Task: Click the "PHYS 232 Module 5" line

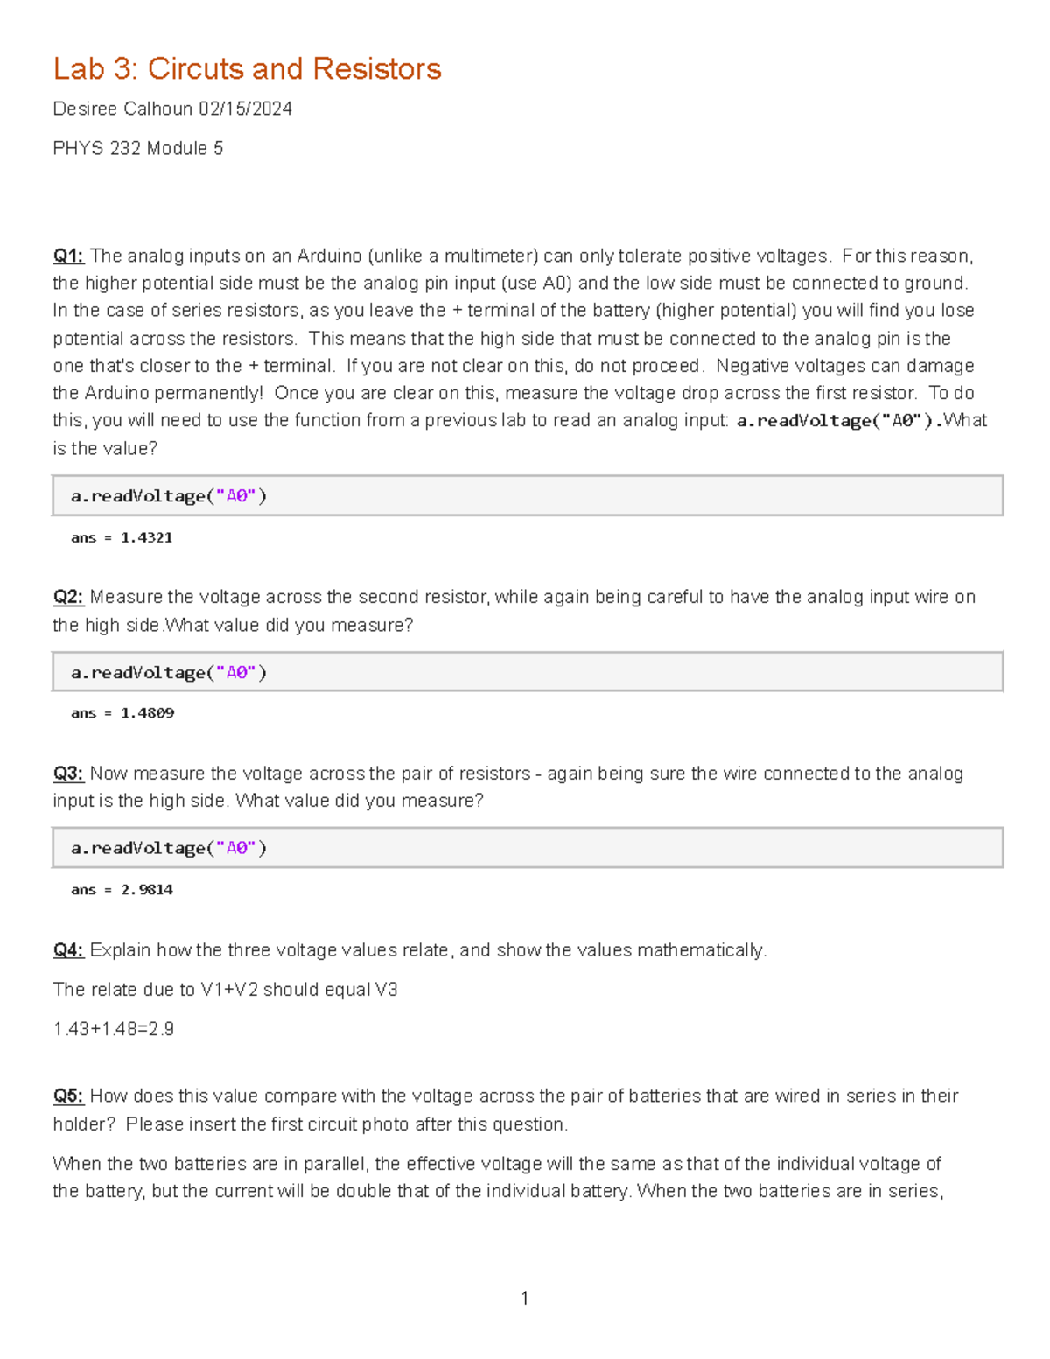Action: (x=138, y=148)
